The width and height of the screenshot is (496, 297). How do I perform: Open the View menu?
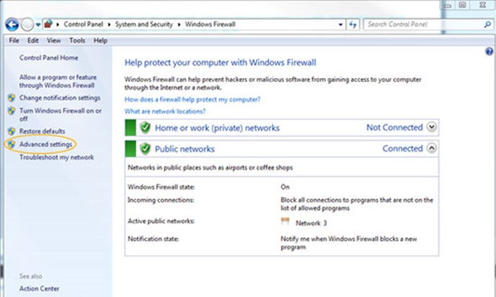tap(54, 40)
